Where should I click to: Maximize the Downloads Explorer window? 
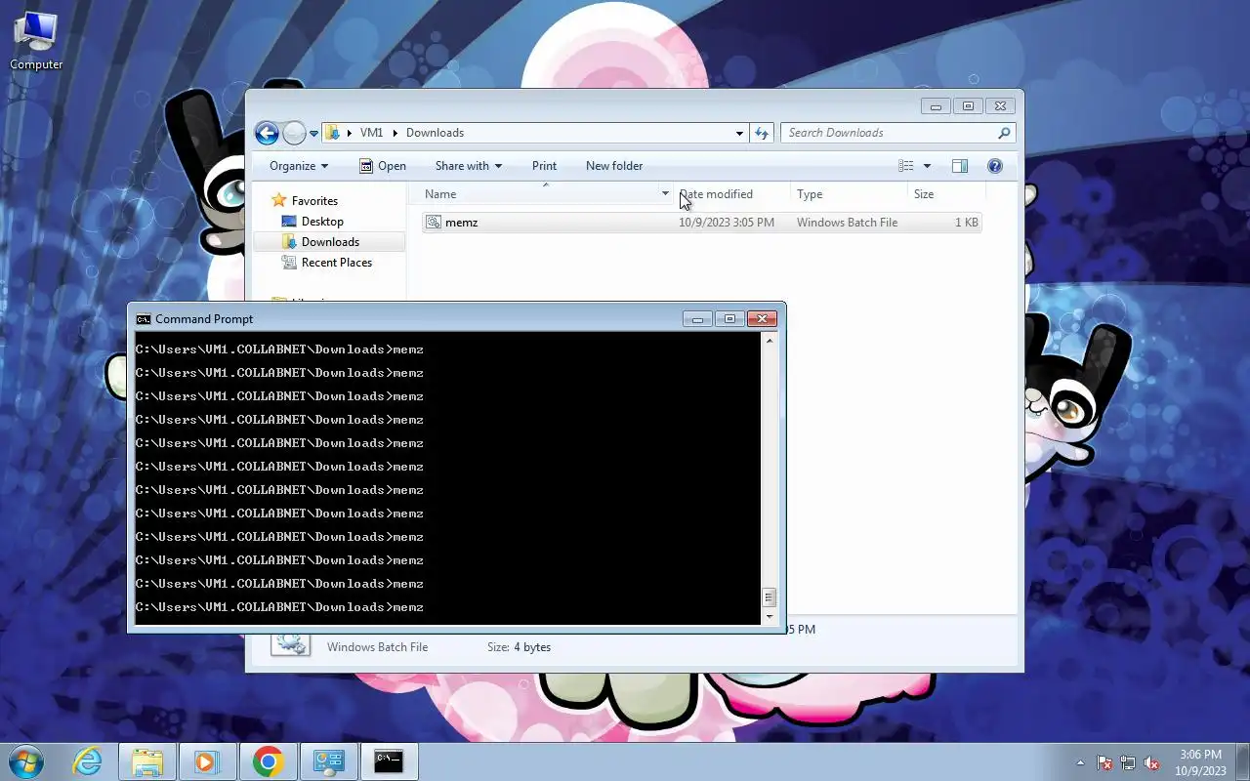968,106
